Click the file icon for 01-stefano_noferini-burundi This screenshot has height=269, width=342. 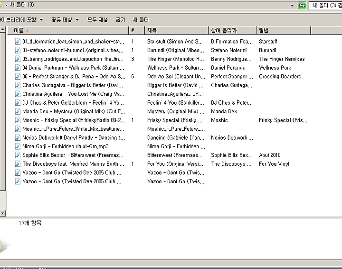[x=18, y=50]
